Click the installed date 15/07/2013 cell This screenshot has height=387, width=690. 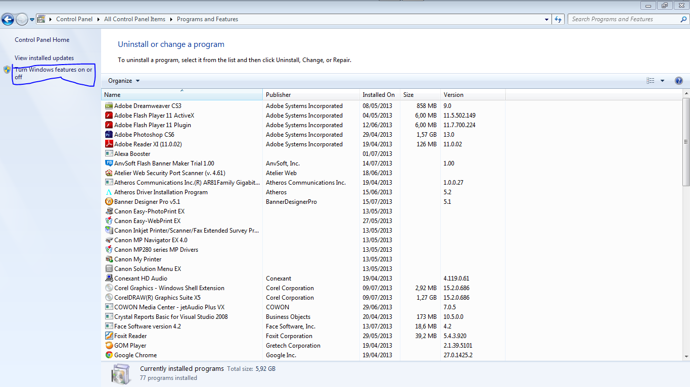[x=377, y=202]
